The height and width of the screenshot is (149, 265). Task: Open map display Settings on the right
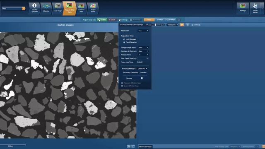(x=196, y=25)
